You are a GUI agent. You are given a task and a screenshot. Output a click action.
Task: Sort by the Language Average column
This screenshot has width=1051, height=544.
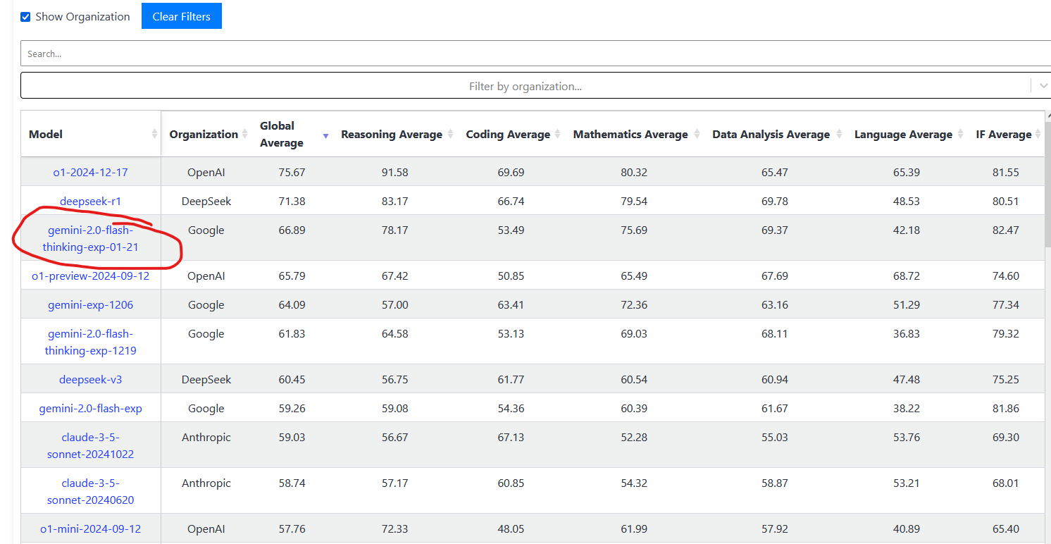tap(907, 134)
